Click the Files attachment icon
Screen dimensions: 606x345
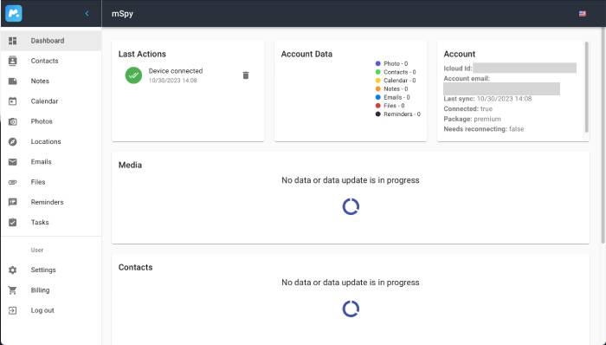pos(13,182)
